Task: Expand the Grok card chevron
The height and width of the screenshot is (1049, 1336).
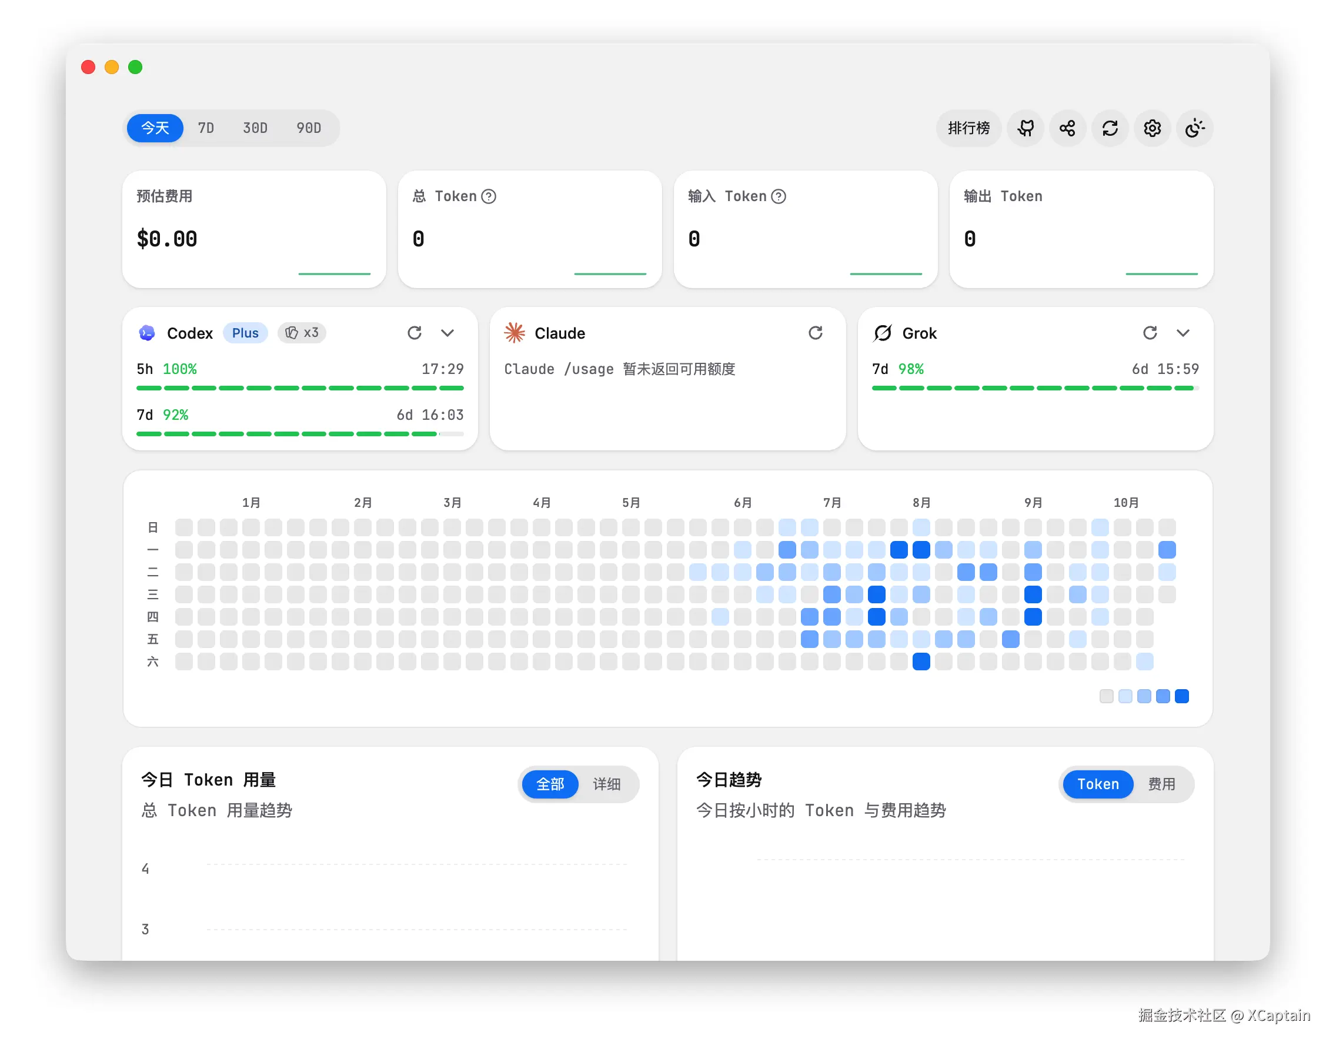Action: click(1183, 332)
